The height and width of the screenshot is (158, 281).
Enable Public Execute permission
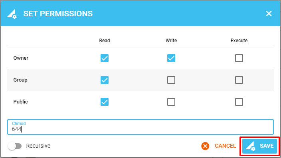pos(239,102)
